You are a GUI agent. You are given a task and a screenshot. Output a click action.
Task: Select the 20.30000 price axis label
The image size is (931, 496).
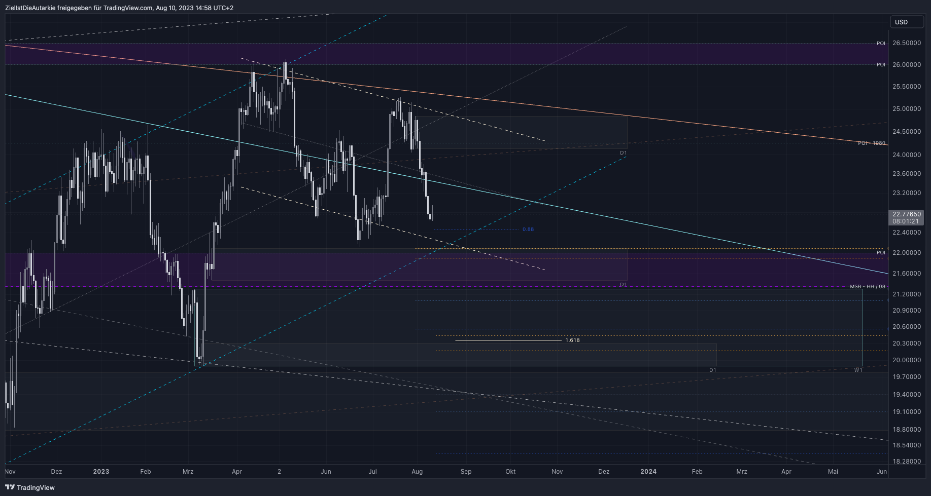[x=907, y=344]
